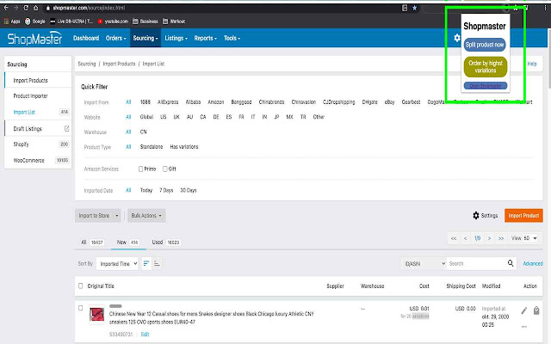Open the browser home page icon
Image resolution: width=551 pixels, height=344 pixels.
pos(35,8)
